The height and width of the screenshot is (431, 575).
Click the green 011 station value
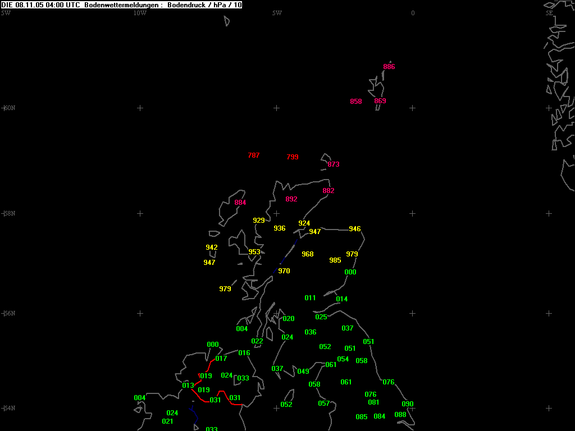click(311, 298)
